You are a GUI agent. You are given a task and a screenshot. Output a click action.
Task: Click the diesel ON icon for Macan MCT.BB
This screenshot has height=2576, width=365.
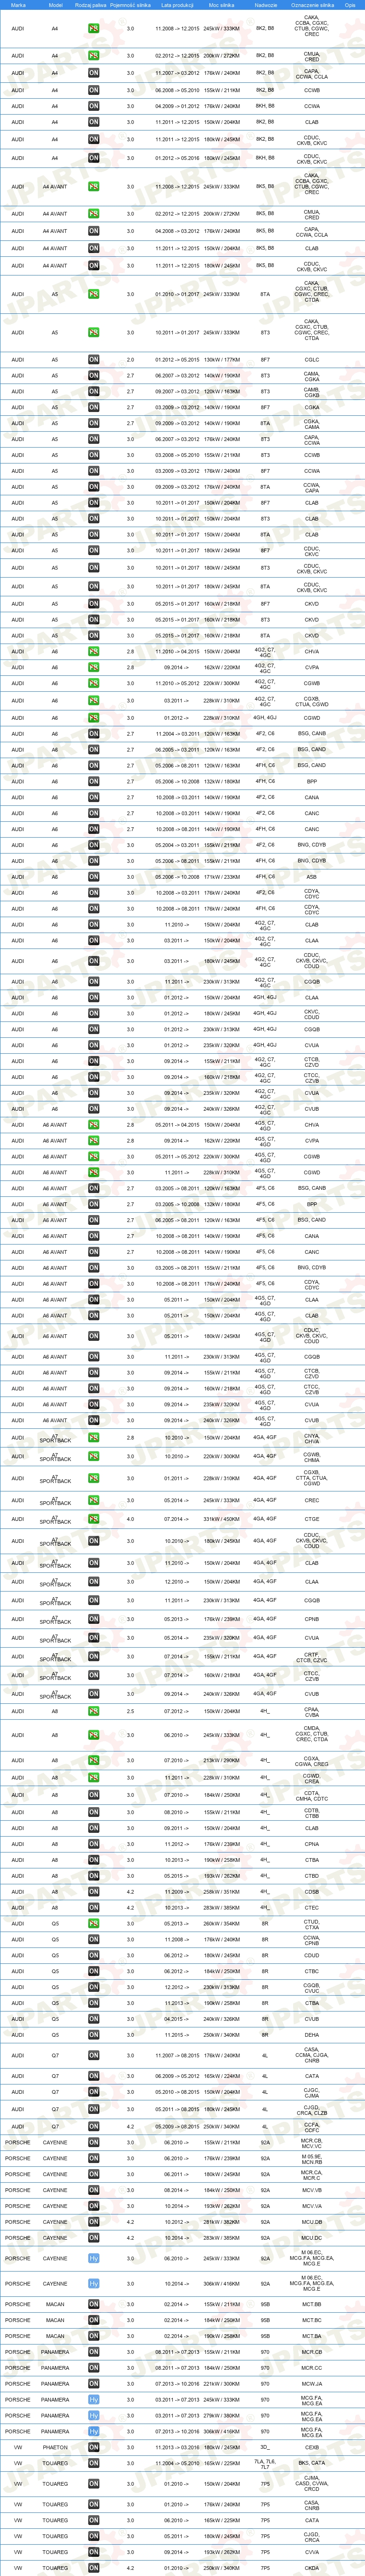(94, 2304)
